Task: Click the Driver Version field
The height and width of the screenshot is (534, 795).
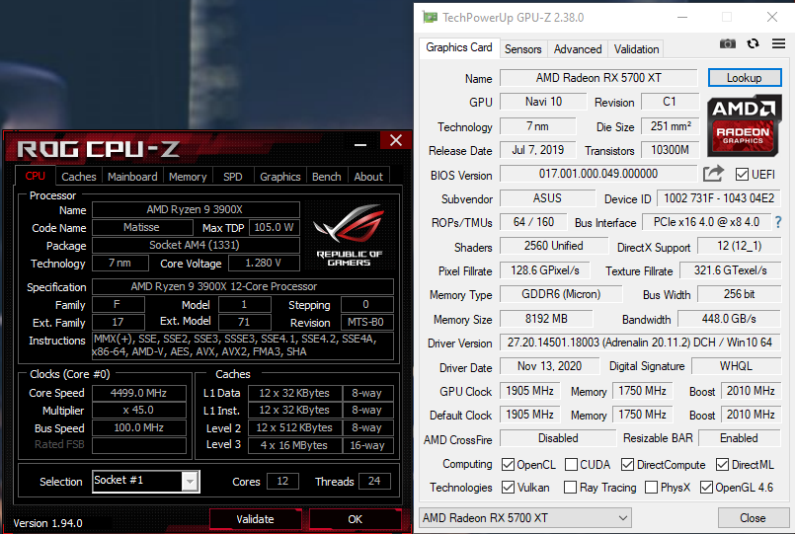Action: pos(640,343)
